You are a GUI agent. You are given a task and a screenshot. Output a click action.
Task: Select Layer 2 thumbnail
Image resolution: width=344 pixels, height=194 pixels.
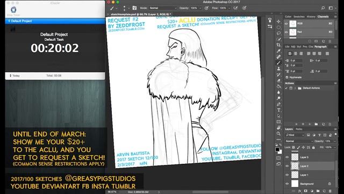295,166
